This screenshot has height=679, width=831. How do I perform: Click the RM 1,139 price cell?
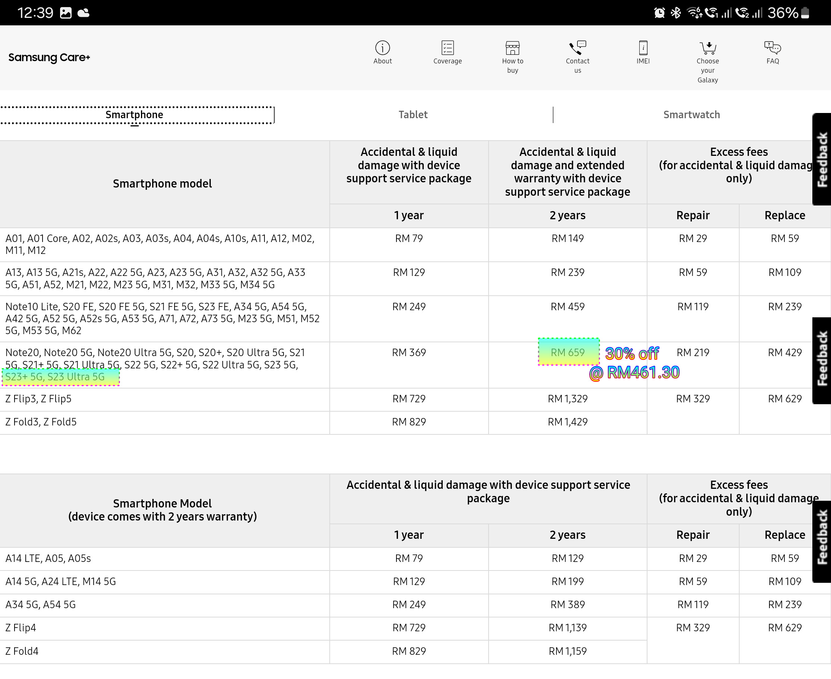[567, 628]
